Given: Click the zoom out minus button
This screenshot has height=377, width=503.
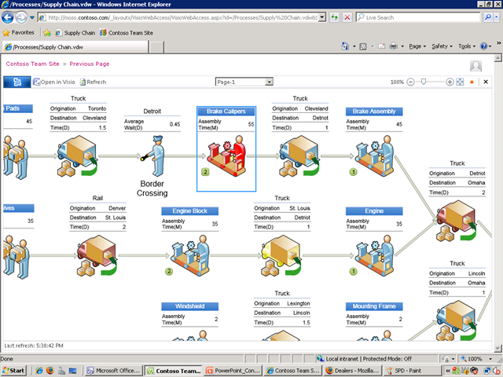Looking at the screenshot, I should pyautogui.click(x=410, y=82).
